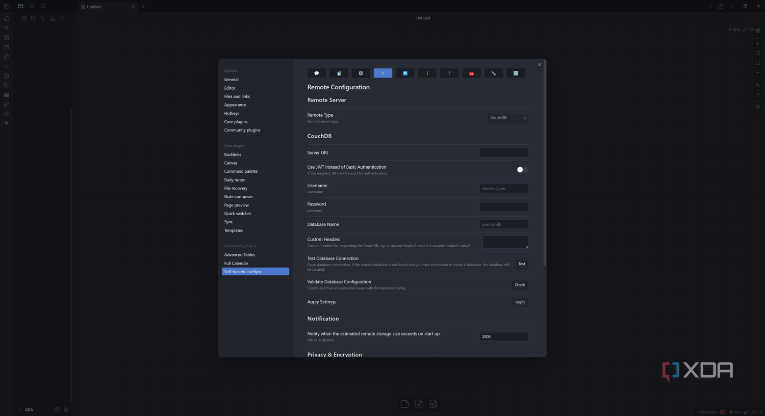Click the storage size field showing 2000
Image resolution: width=765 pixels, height=416 pixels.
(x=504, y=336)
